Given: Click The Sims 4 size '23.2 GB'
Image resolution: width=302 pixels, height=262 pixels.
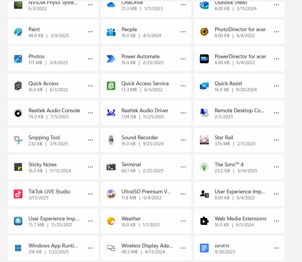Looking at the screenshot, I should [222, 171].
